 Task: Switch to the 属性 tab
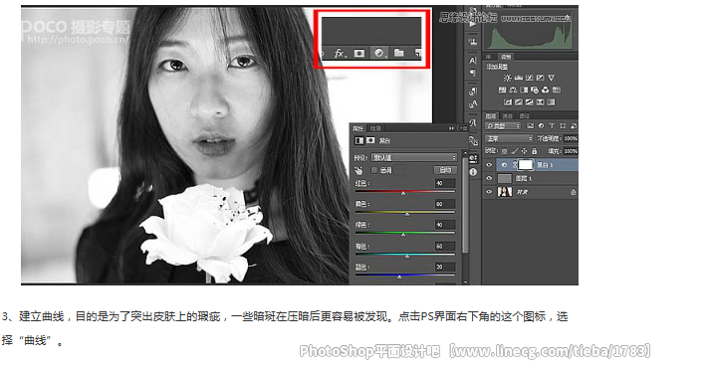click(x=358, y=128)
